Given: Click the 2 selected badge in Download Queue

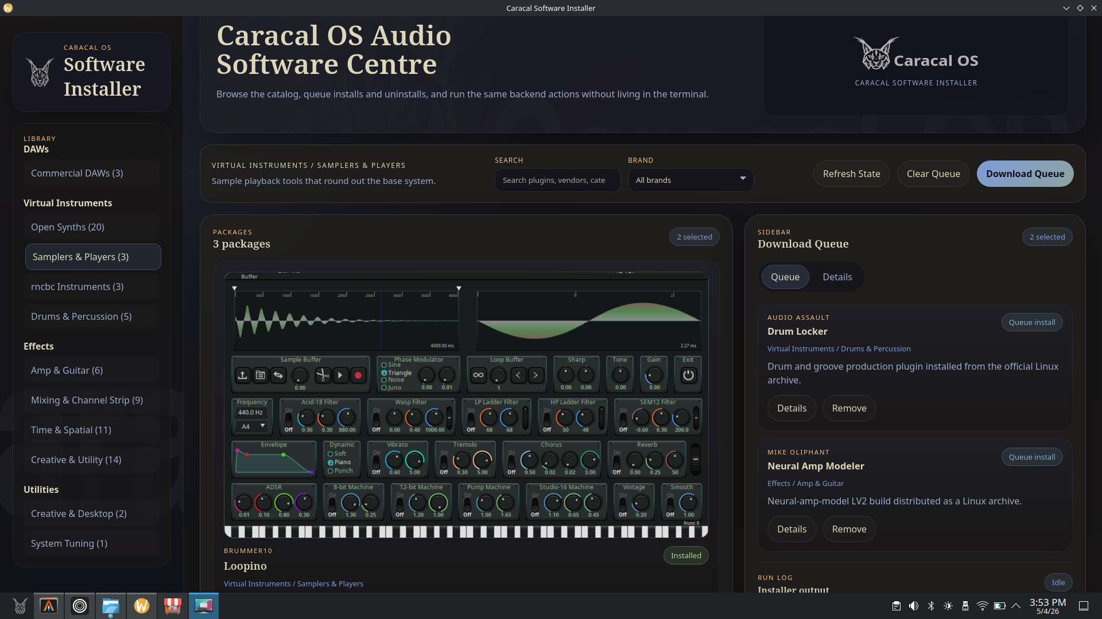Looking at the screenshot, I should click(x=1047, y=237).
